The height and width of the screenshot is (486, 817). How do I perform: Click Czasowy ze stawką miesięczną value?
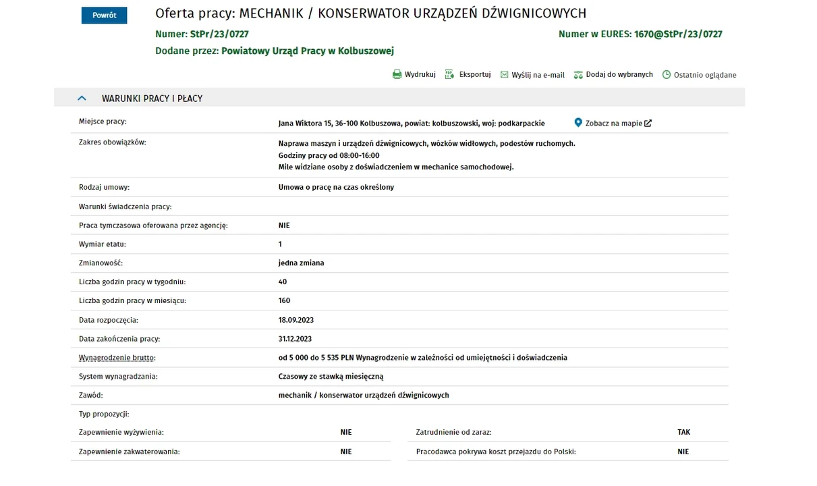(331, 377)
